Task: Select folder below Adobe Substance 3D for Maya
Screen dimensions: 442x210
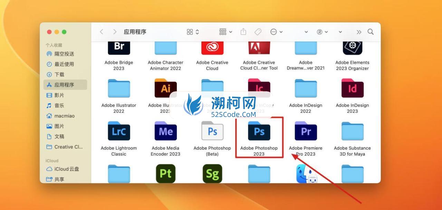Action: (352, 174)
